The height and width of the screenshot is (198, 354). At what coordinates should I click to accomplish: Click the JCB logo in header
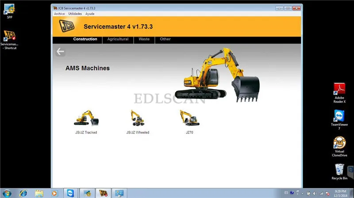(x=67, y=26)
